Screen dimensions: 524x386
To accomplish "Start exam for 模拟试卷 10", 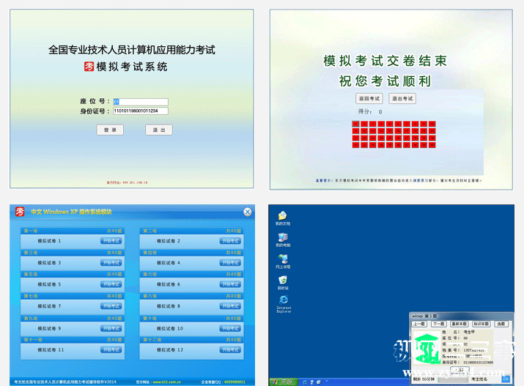I will click(x=230, y=329).
